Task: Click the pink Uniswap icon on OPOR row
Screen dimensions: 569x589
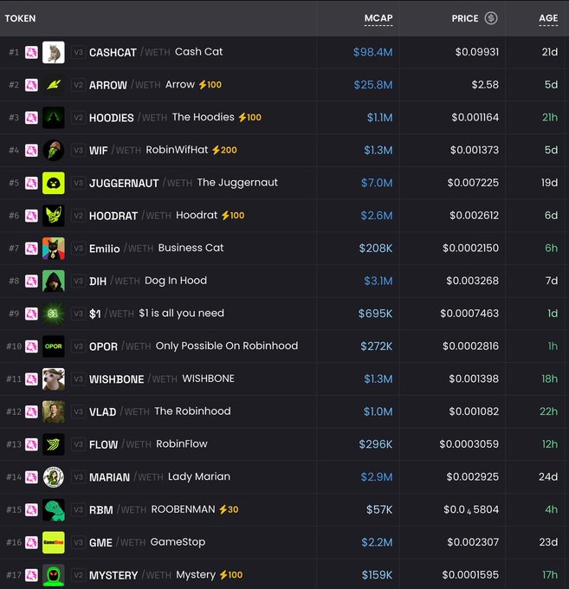Action: 31,346
